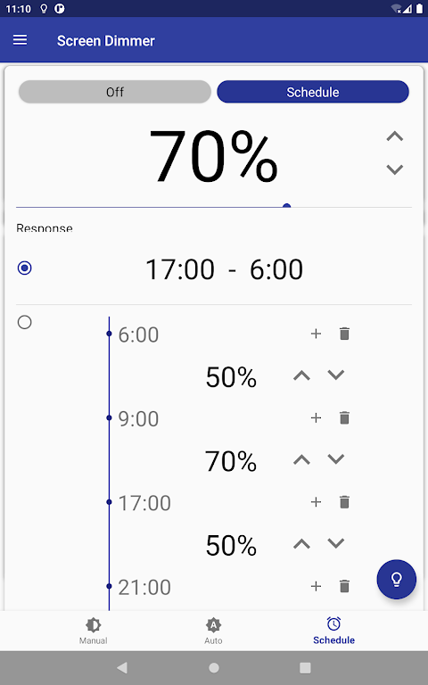Image resolution: width=428 pixels, height=685 pixels.
Task: Lower the 9:00 slot 70% value
Action: pos(336,458)
